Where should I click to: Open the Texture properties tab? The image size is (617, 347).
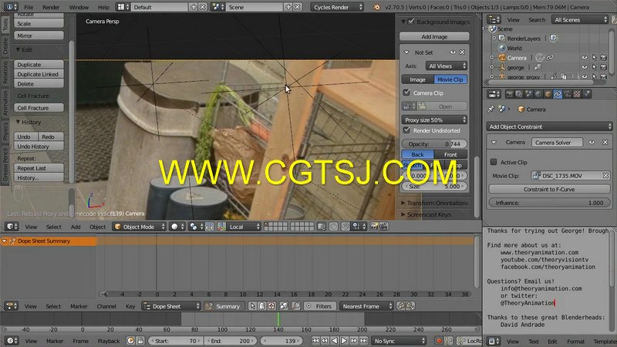[x=577, y=94]
